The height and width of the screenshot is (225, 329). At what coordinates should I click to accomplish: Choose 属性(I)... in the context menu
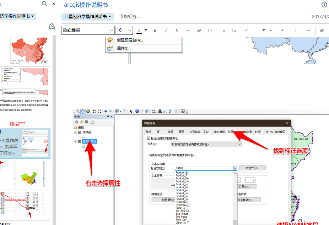pos(124,48)
